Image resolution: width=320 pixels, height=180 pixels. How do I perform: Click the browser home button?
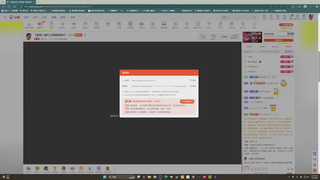click(x=14, y=6)
